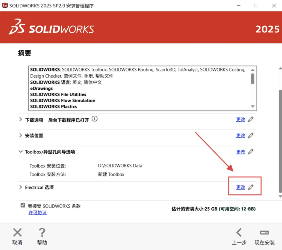Click the main page scrollbar thumb
The image size is (282, 250).
click(280, 141)
